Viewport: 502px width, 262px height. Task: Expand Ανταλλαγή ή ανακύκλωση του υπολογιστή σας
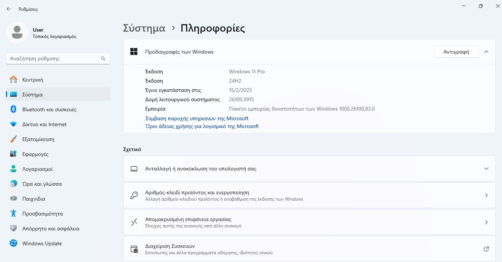tap(486, 169)
